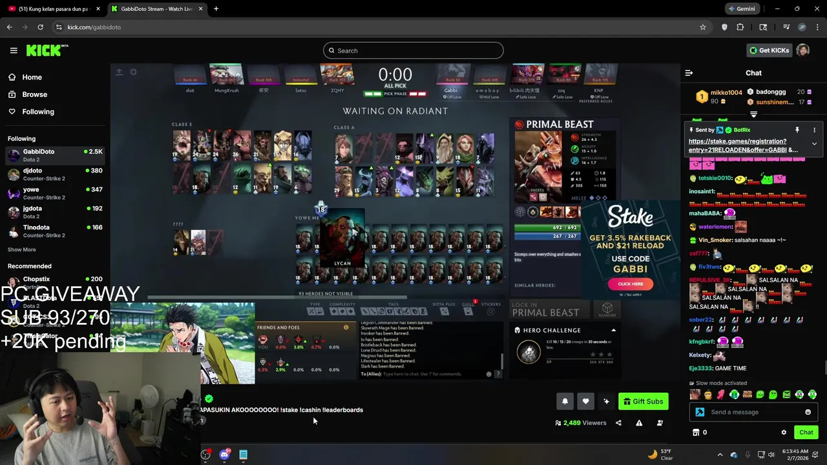Image resolution: width=827 pixels, height=465 pixels.
Task: Click the KICK logo
Action: tap(47, 50)
